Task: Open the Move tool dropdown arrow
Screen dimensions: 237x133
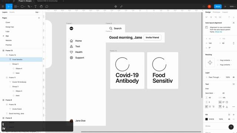Action: (11, 7)
